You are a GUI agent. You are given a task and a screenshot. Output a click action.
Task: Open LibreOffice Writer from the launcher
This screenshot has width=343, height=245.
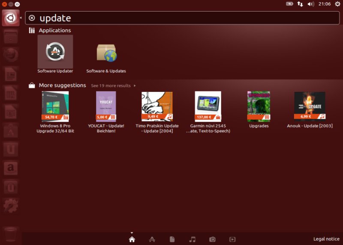coord(10,74)
